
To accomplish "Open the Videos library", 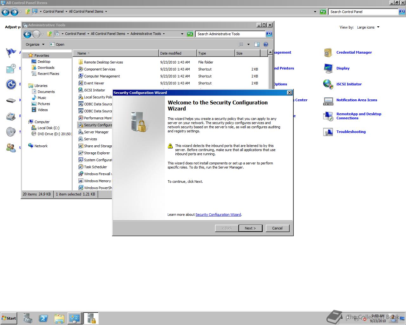I will [x=40, y=110].
